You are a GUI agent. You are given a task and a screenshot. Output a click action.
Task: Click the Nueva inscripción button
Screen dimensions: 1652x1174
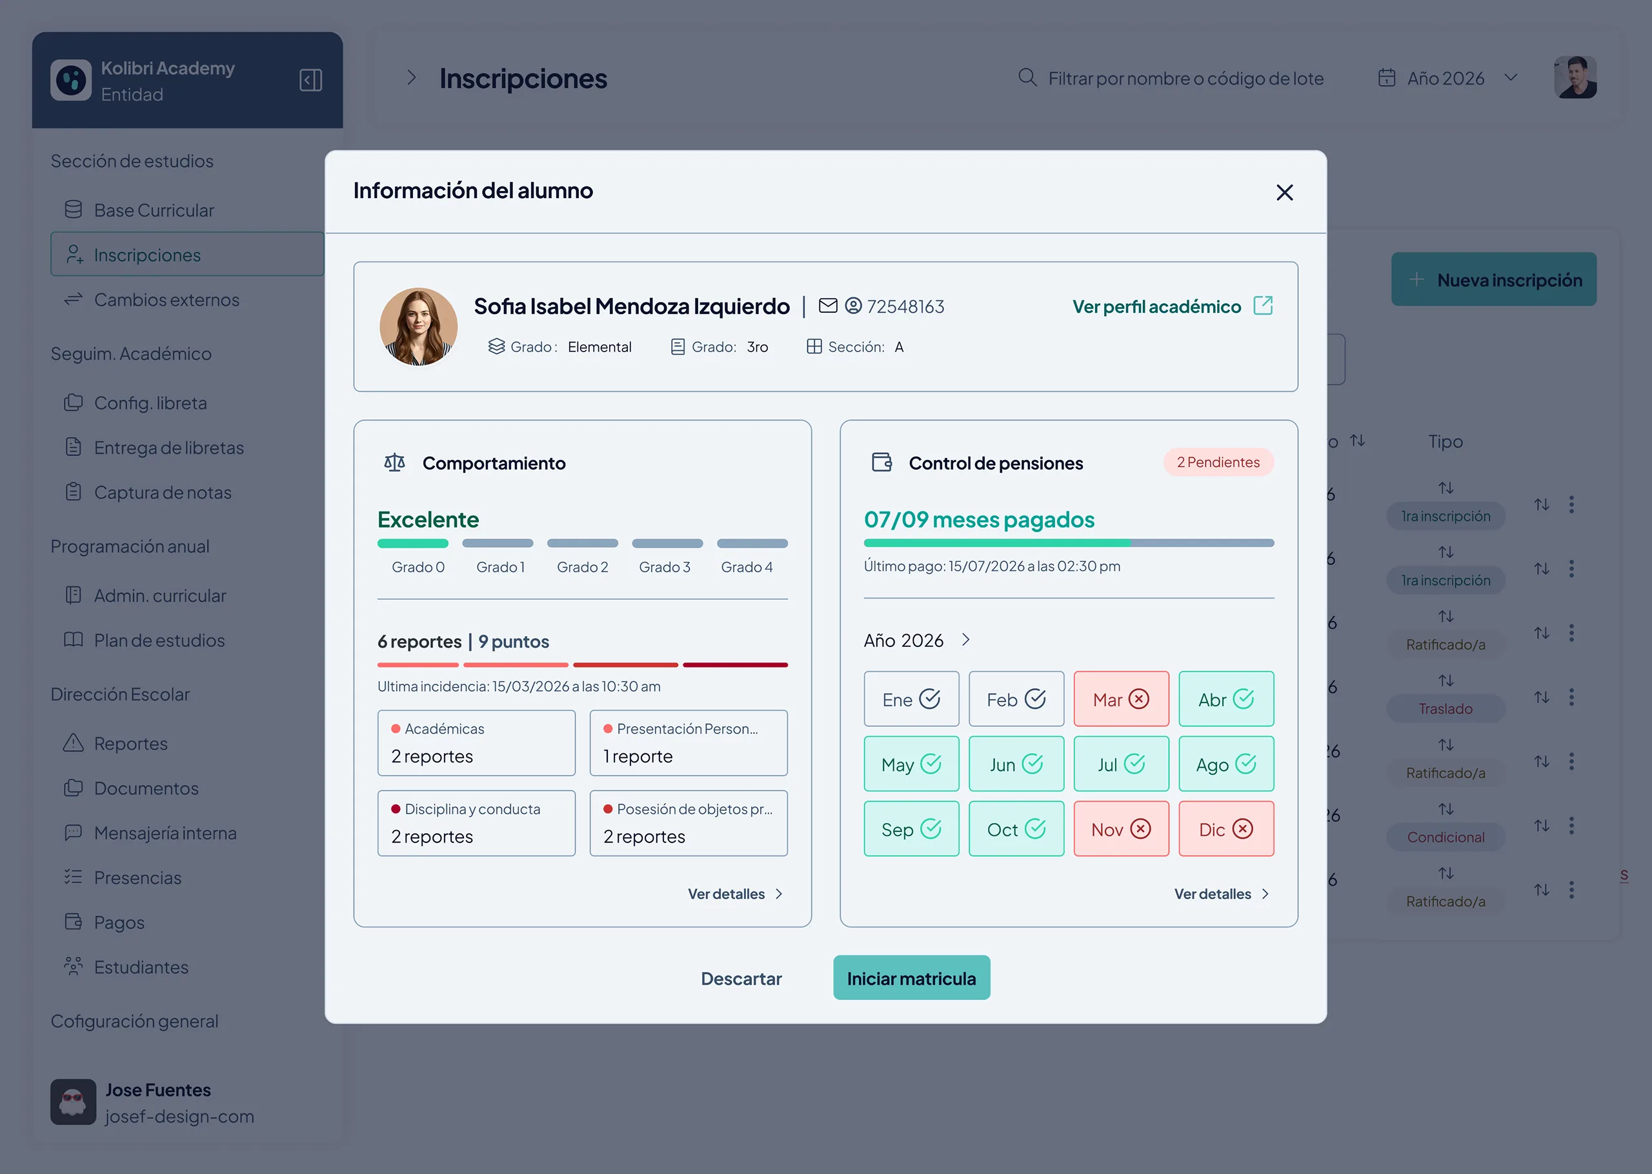(1494, 279)
